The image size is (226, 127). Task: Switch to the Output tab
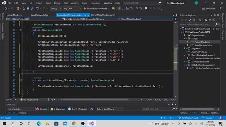point(22,113)
